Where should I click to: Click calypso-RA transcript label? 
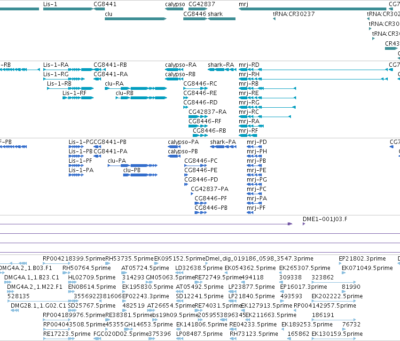181,65
